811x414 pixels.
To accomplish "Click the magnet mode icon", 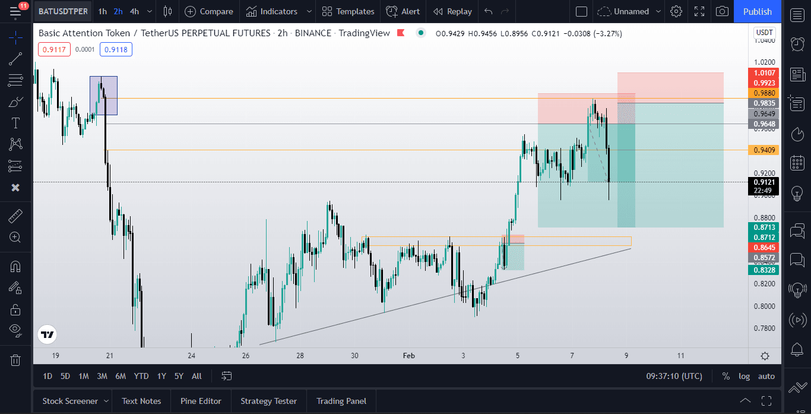I will click(15, 267).
